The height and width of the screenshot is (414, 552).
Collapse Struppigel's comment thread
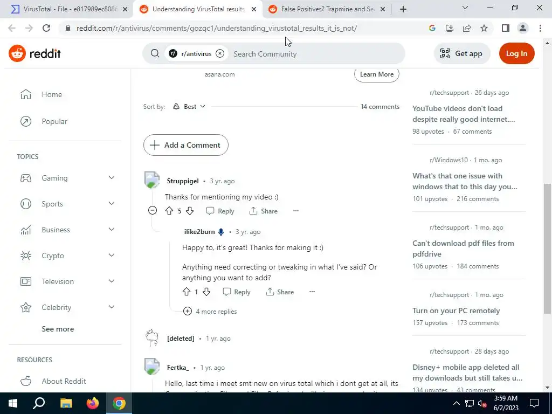(153, 211)
